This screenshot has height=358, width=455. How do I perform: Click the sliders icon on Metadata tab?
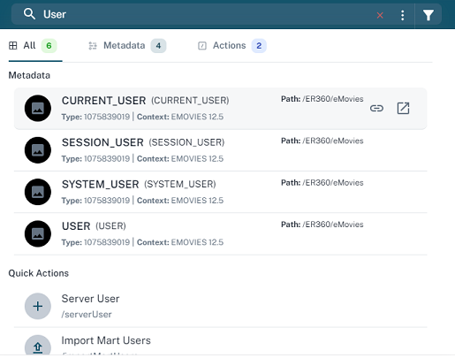[x=93, y=46]
